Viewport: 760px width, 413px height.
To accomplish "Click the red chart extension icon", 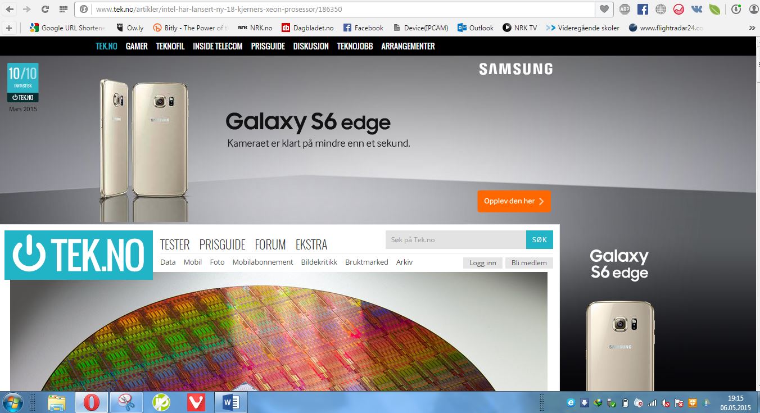I will (x=679, y=9).
